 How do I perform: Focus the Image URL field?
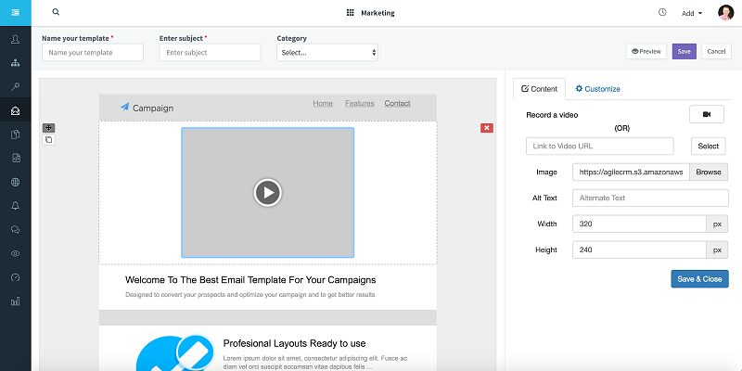tap(631, 173)
